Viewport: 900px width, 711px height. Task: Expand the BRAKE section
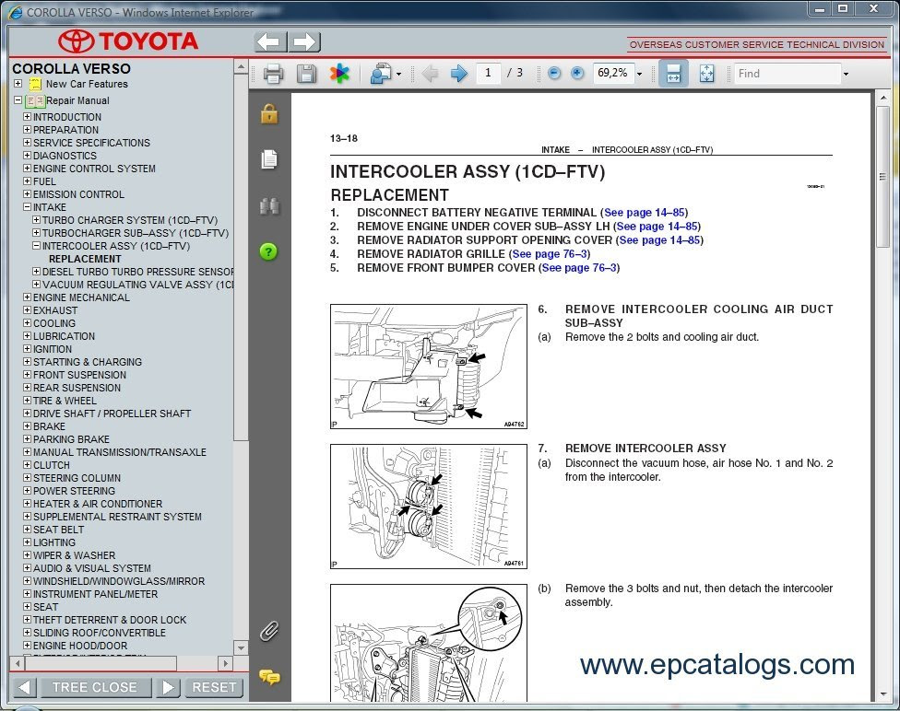[x=27, y=426]
